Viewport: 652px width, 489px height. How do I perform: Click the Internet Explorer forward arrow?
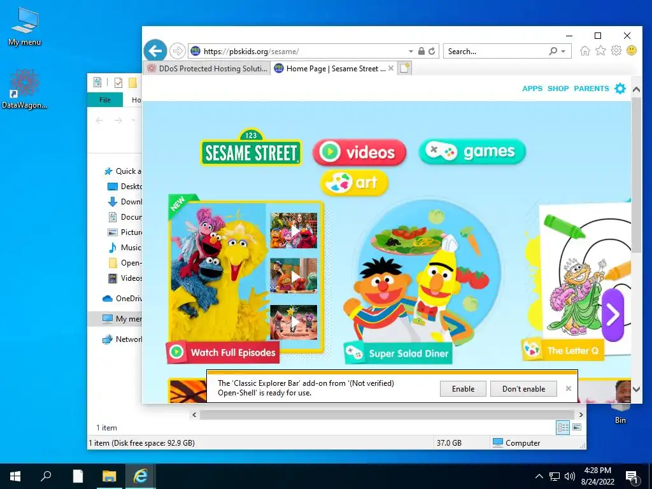(178, 51)
